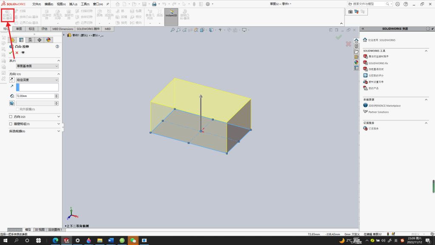Click the draft on/off icon button
Image resolution: width=435 pixels, height=245 pixels.
12,103
